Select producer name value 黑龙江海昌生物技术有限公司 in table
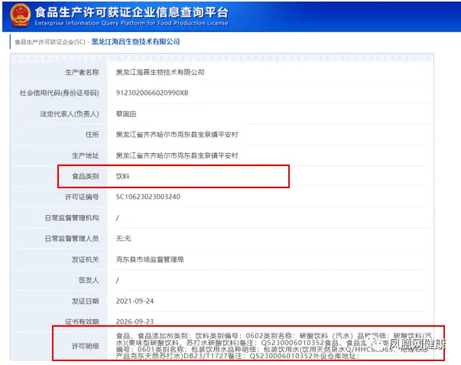This screenshot has width=461, height=365. coord(160,73)
